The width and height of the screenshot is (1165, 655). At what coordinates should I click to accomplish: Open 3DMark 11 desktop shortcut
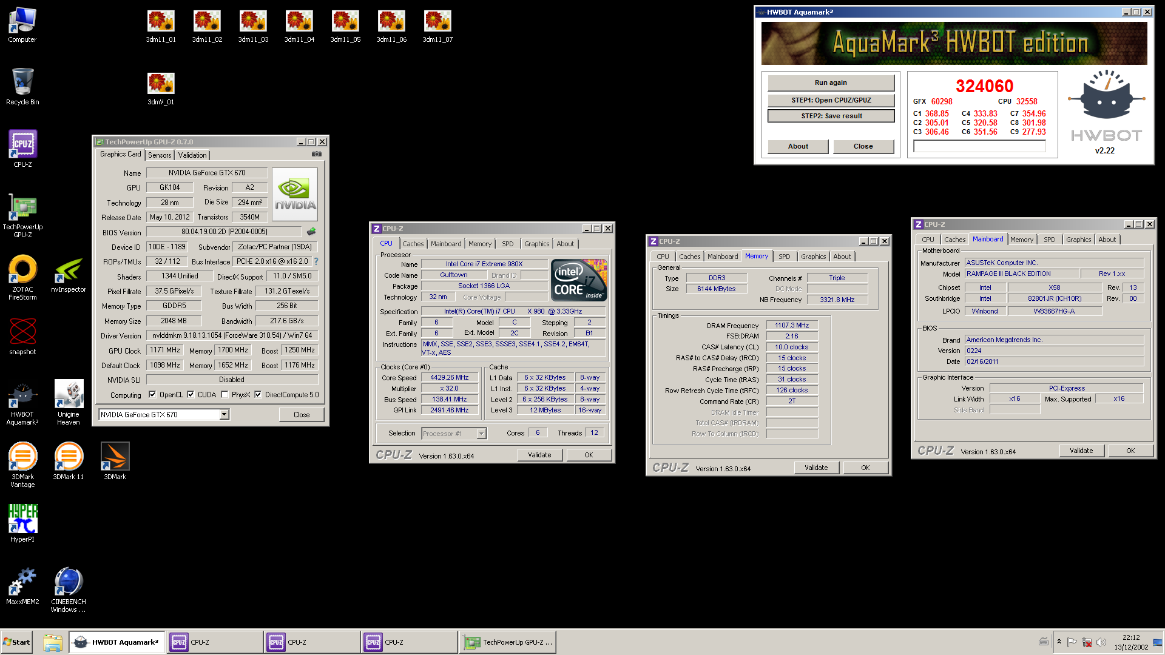point(69,461)
